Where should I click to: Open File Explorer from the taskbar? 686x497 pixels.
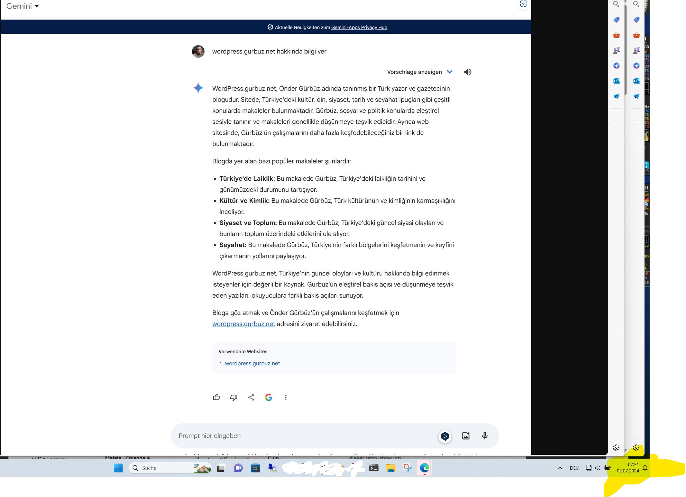click(x=391, y=468)
